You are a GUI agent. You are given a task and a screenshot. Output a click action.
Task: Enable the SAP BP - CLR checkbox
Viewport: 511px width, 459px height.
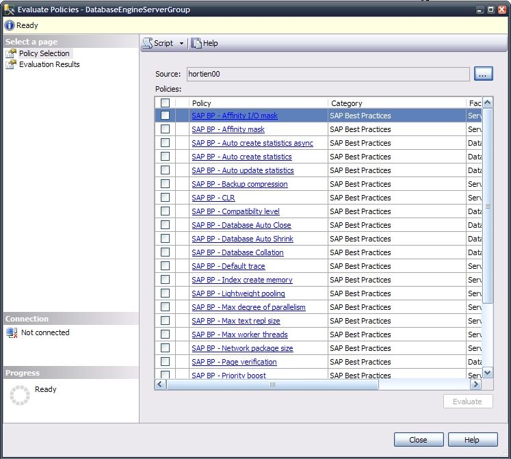point(165,198)
